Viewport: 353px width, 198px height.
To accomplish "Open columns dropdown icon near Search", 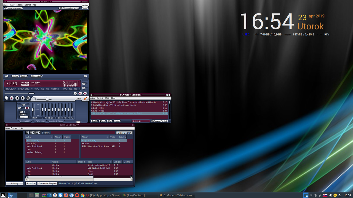I will [38, 133].
